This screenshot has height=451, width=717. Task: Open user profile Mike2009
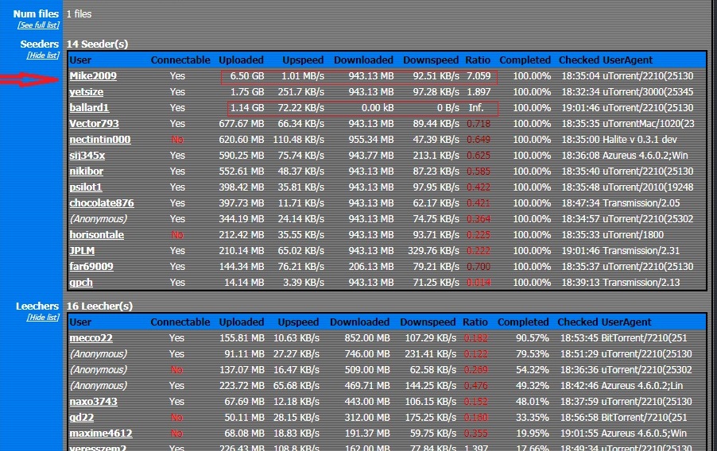pos(93,76)
